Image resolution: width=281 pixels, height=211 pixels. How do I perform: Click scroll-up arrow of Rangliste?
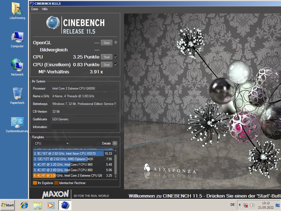pyautogui.click(x=116, y=151)
